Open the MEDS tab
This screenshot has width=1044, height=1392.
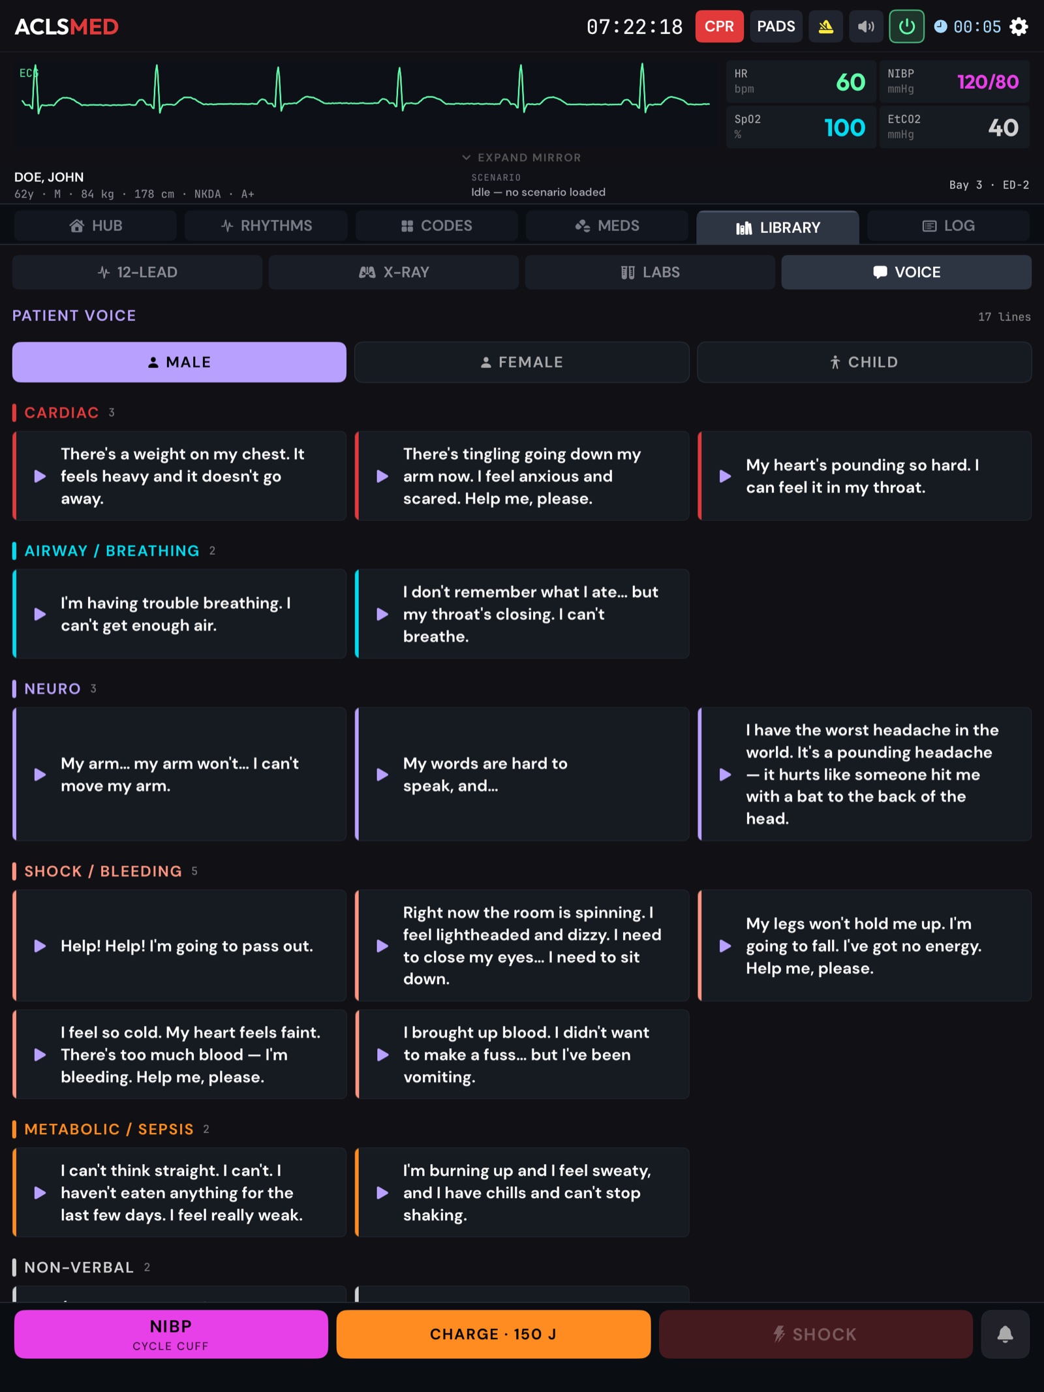coord(607,226)
